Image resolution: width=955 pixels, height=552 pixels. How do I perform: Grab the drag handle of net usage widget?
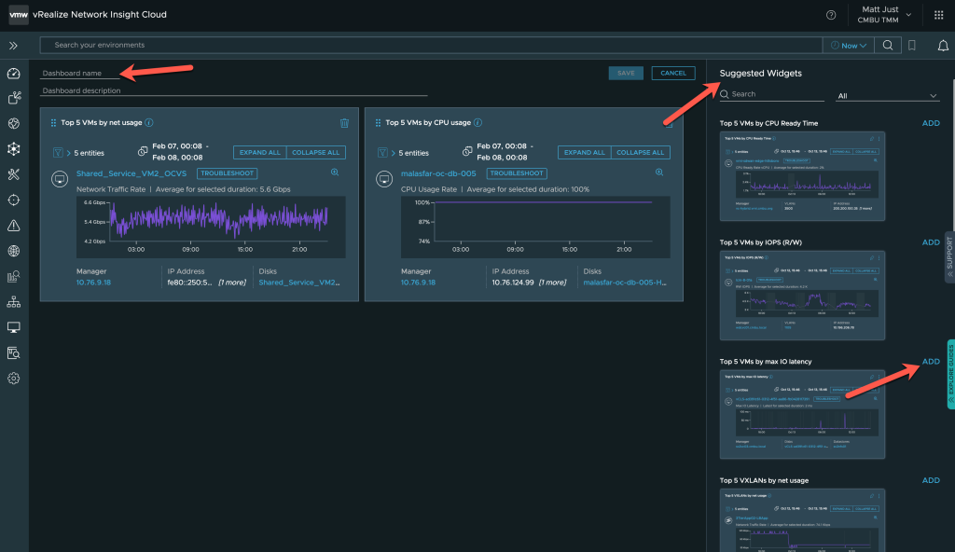pos(53,122)
